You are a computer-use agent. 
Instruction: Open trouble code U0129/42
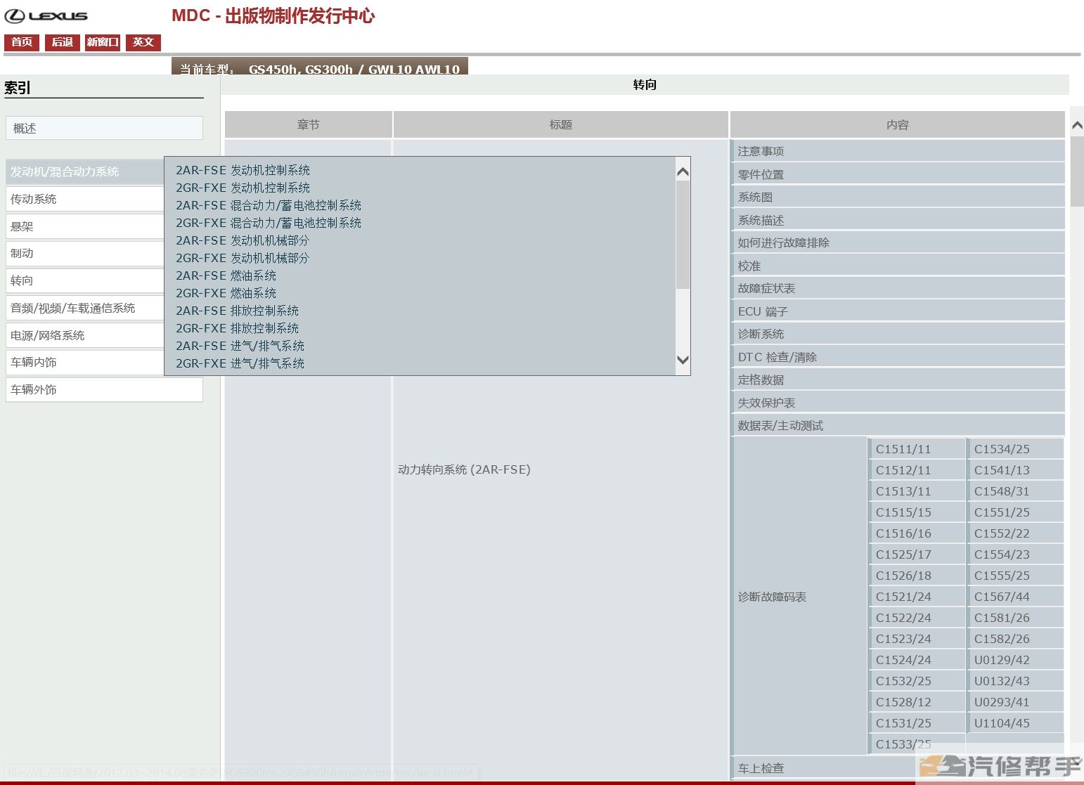tap(1016, 660)
